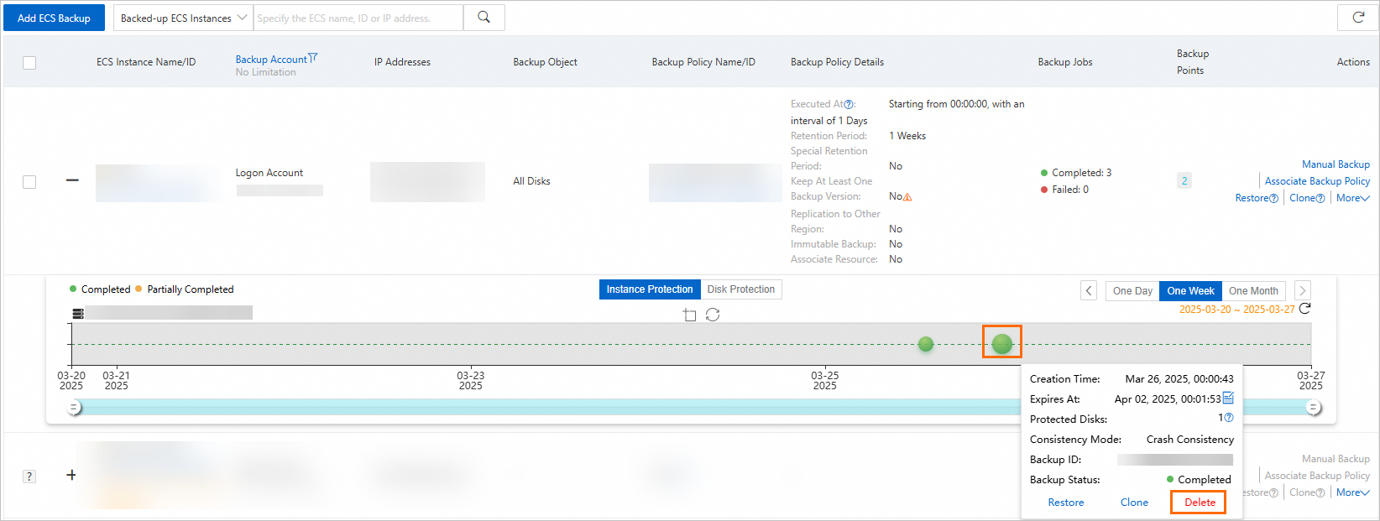
Task: Click the sync refresh icon above timeline
Action: click(x=713, y=315)
